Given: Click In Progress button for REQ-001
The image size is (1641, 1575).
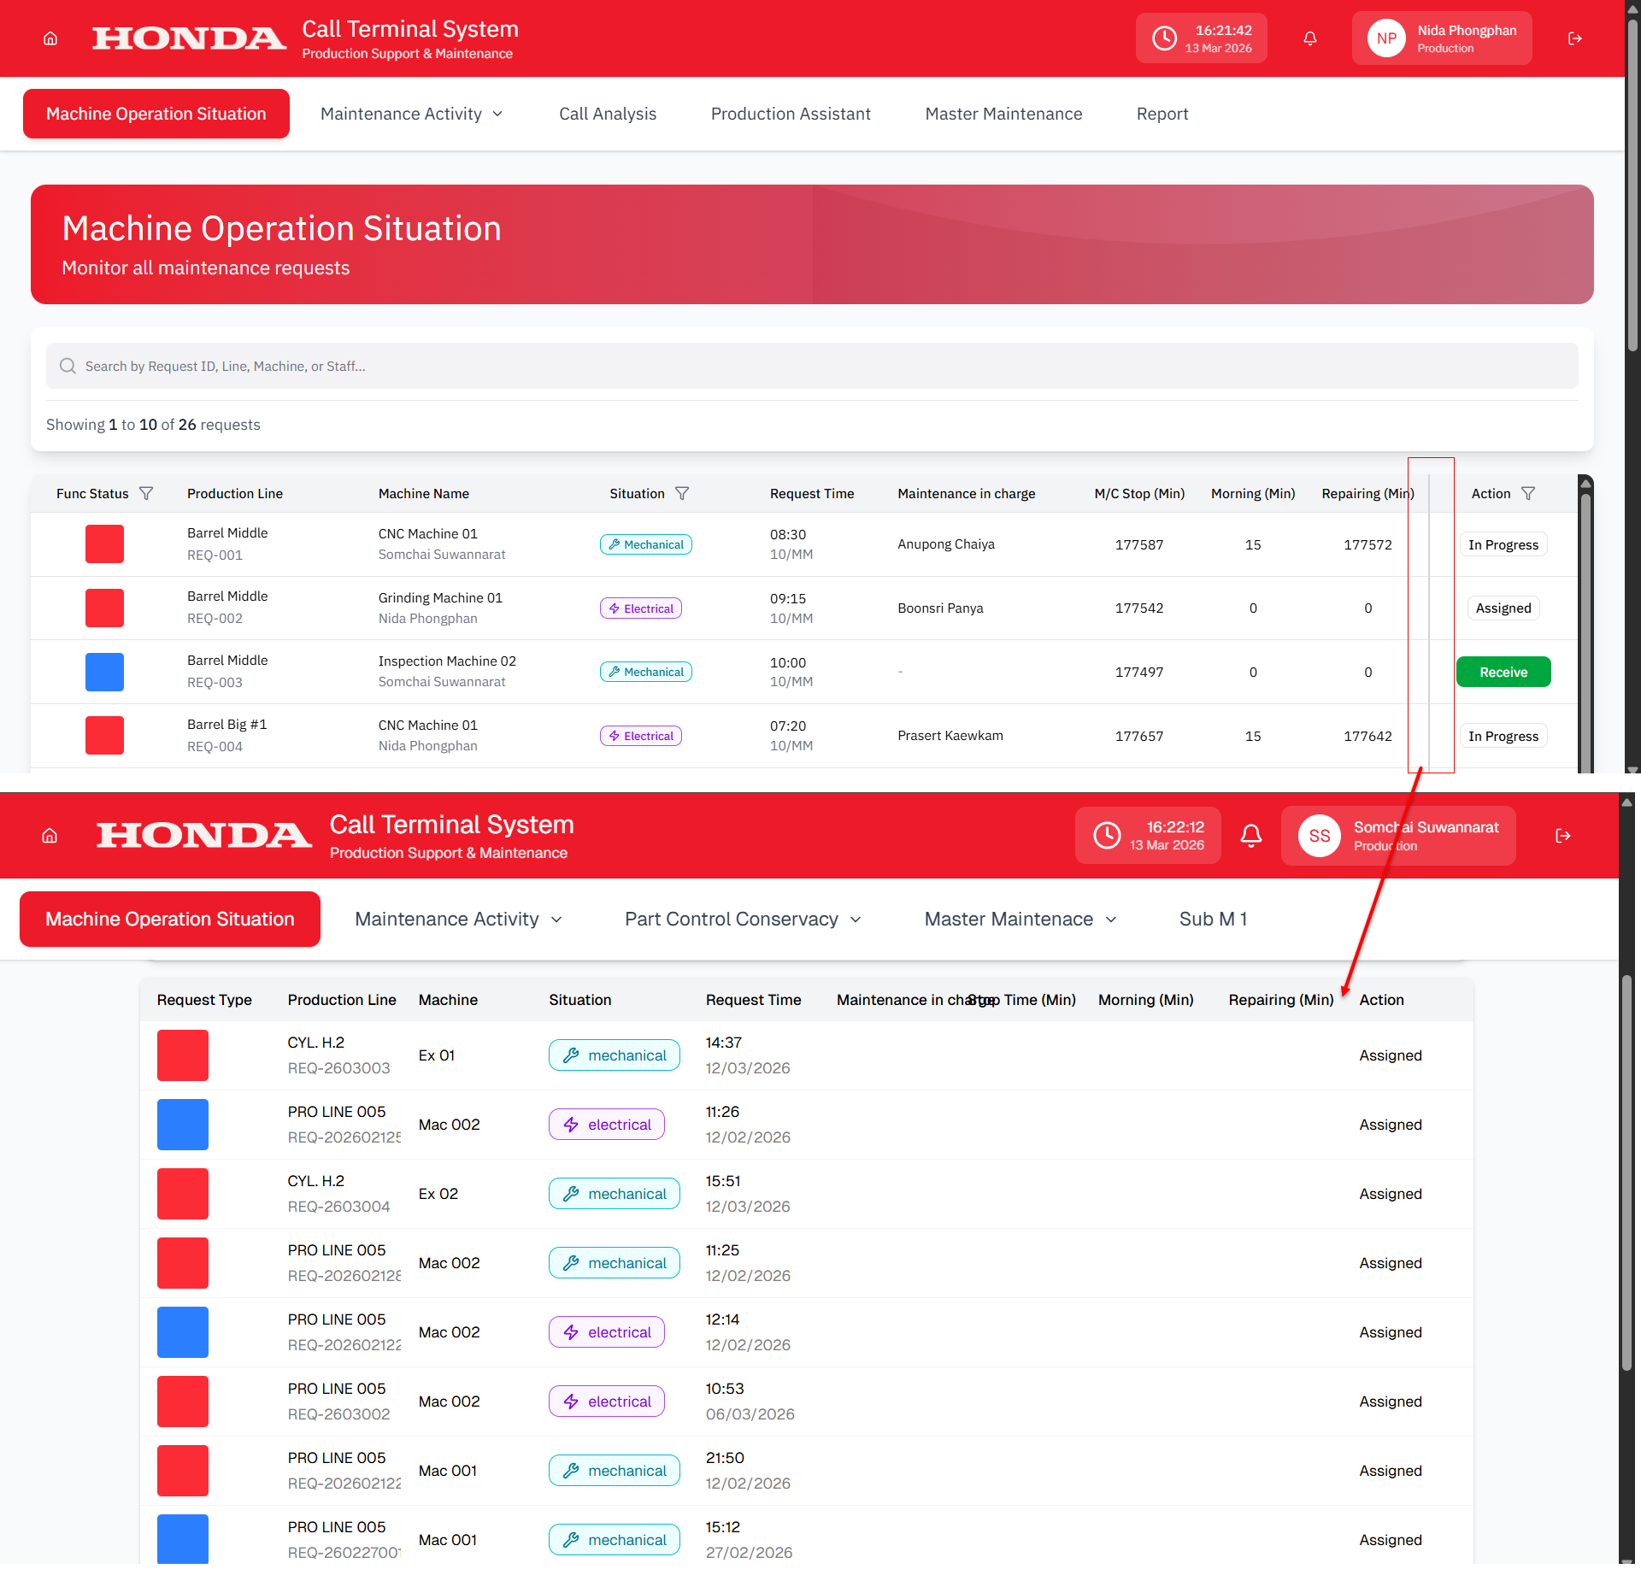Looking at the screenshot, I should pyautogui.click(x=1503, y=544).
